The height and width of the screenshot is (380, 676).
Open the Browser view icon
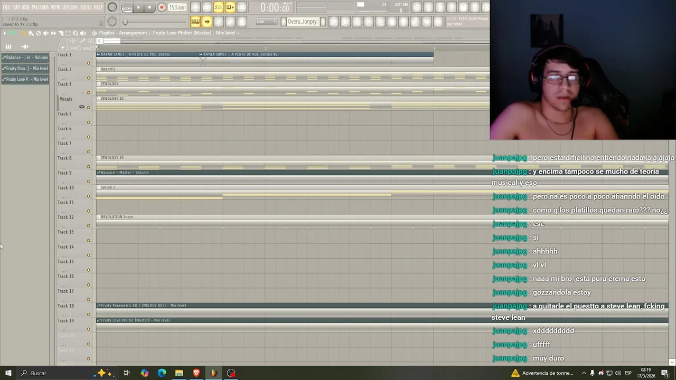coord(380,22)
